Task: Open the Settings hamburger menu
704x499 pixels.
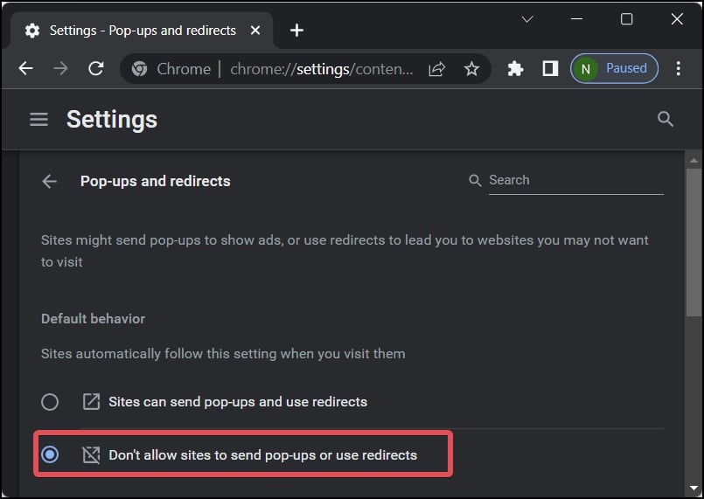Action: 39,120
